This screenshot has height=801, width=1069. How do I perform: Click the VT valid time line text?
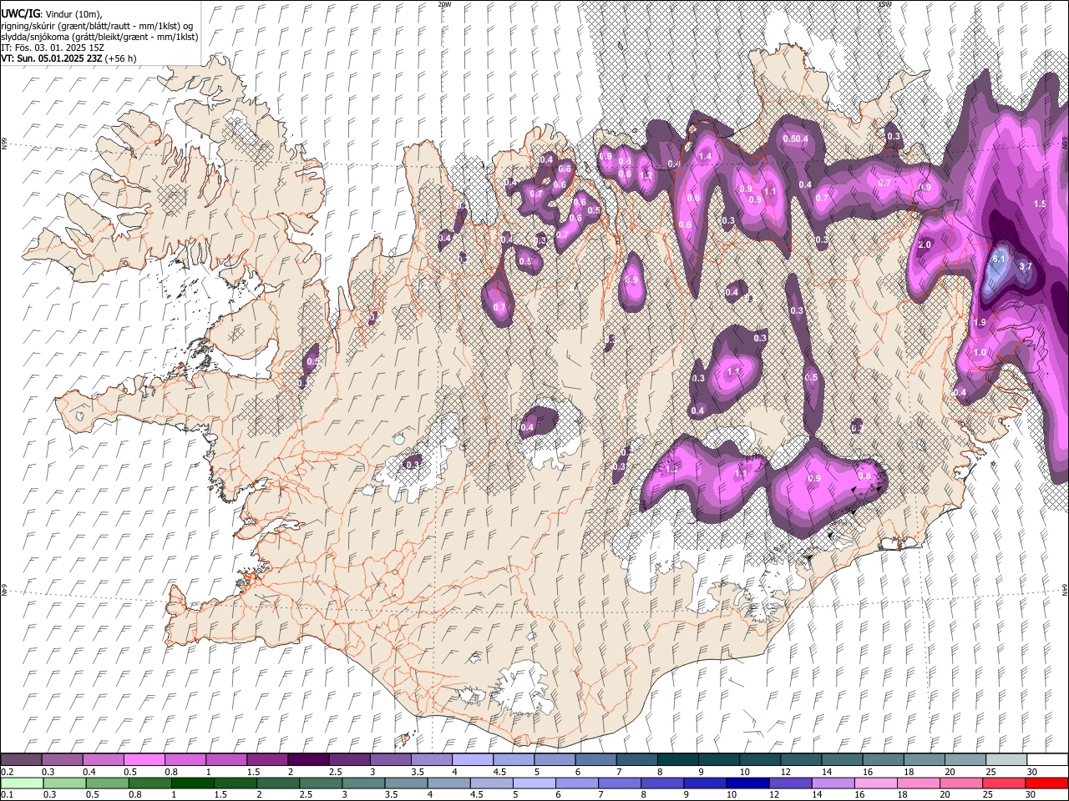(68, 58)
